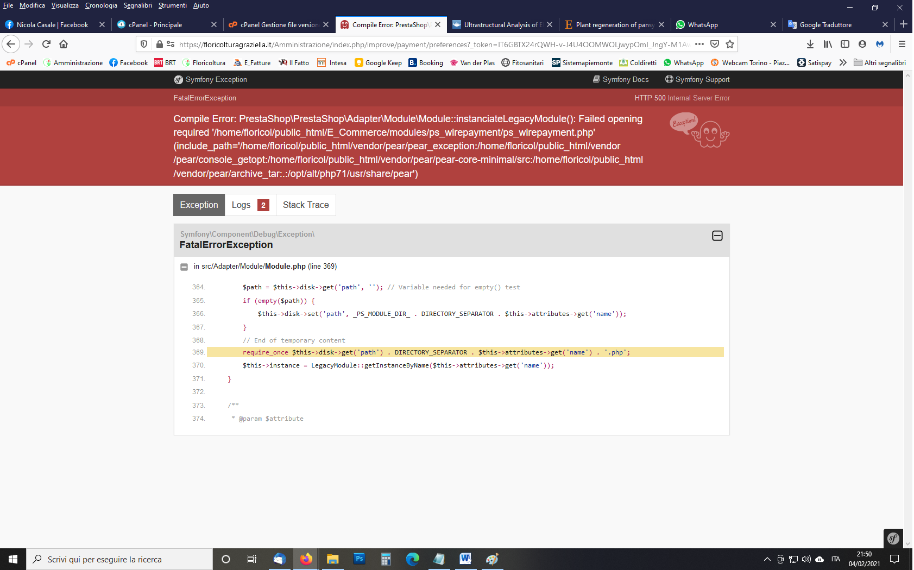
Task: Open the tracking protection shield icon
Action: [144, 44]
